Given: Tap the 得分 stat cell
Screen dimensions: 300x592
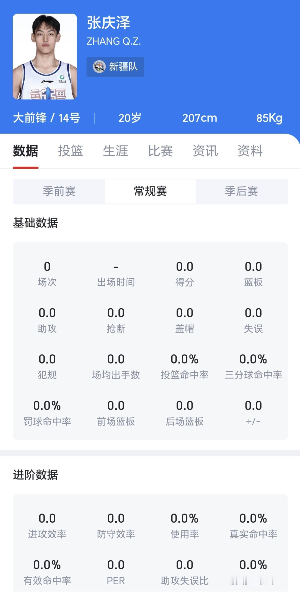Looking at the screenshot, I should pyautogui.click(x=185, y=274).
